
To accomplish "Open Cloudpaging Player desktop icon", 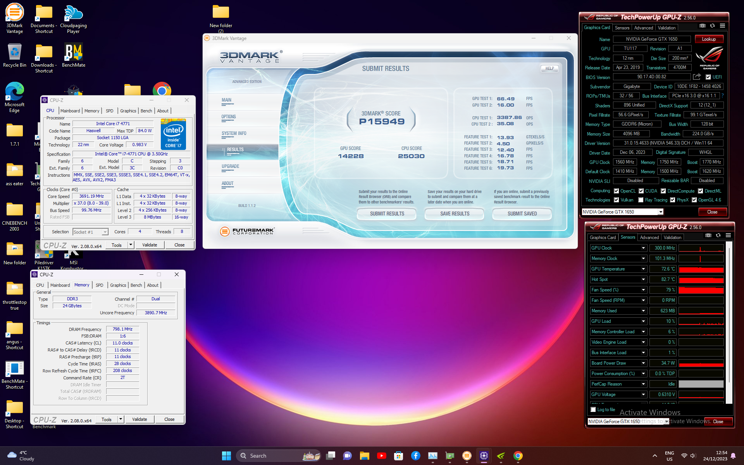I will coord(73,18).
